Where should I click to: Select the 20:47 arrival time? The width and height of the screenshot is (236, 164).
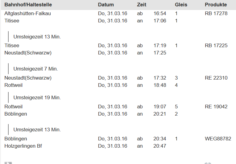click(x=160, y=146)
